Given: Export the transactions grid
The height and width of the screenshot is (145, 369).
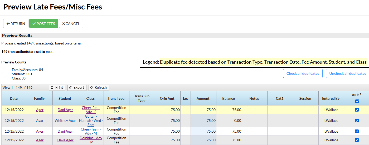Looking at the screenshot, I should [x=76, y=88].
